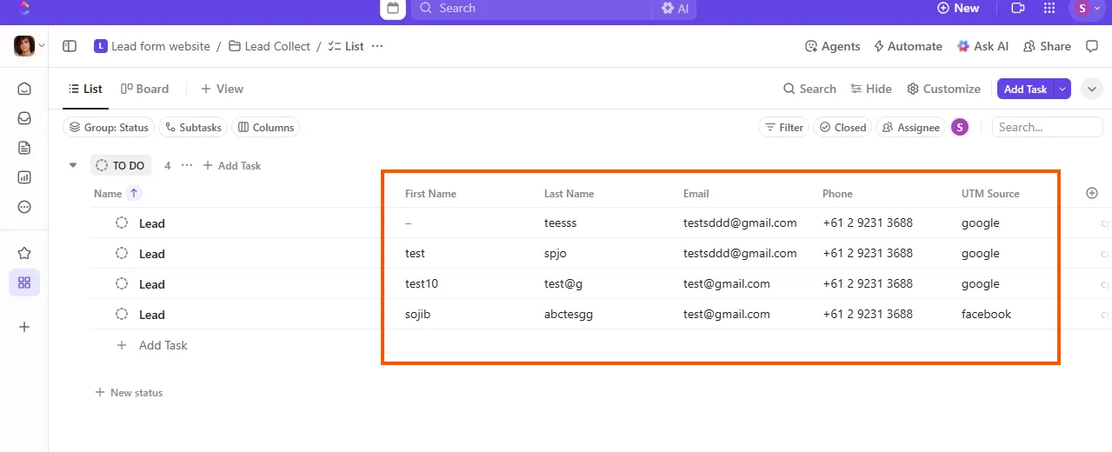1112x452 pixels.
Task: Open the Customize panel
Action: [943, 89]
